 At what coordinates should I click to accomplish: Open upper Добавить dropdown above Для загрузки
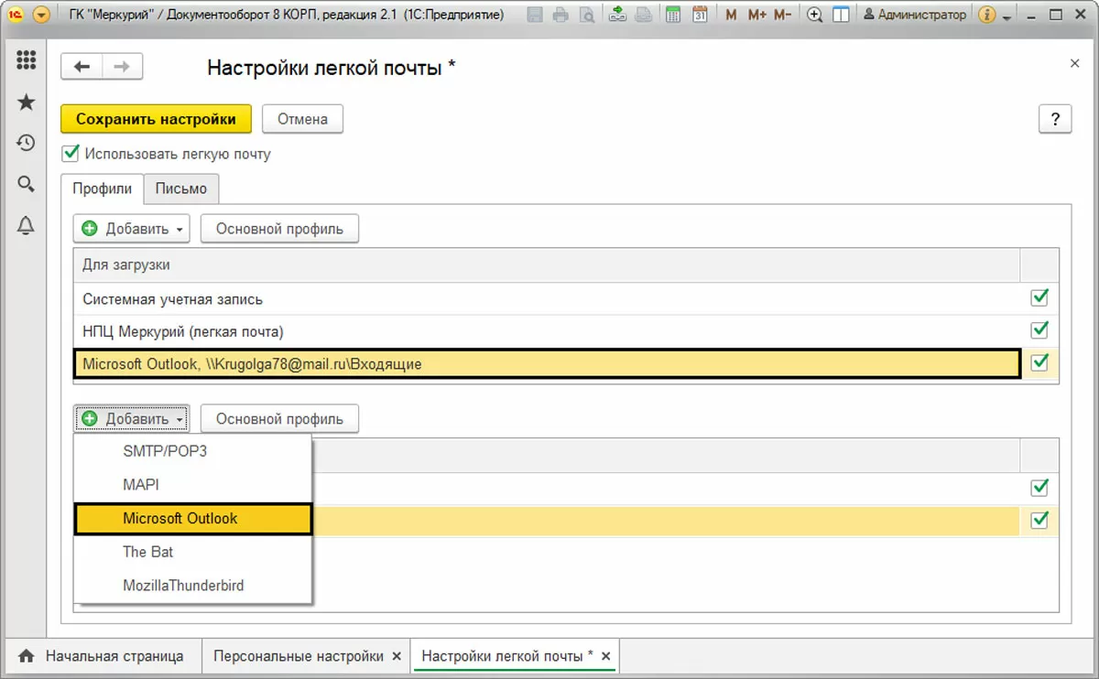click(132, 229)
